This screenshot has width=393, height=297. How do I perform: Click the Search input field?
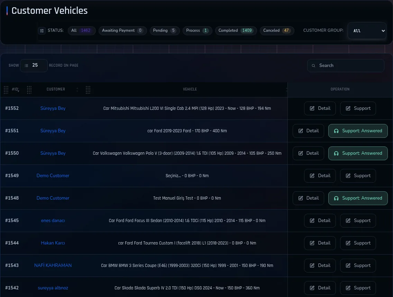[x=346, y=66]
